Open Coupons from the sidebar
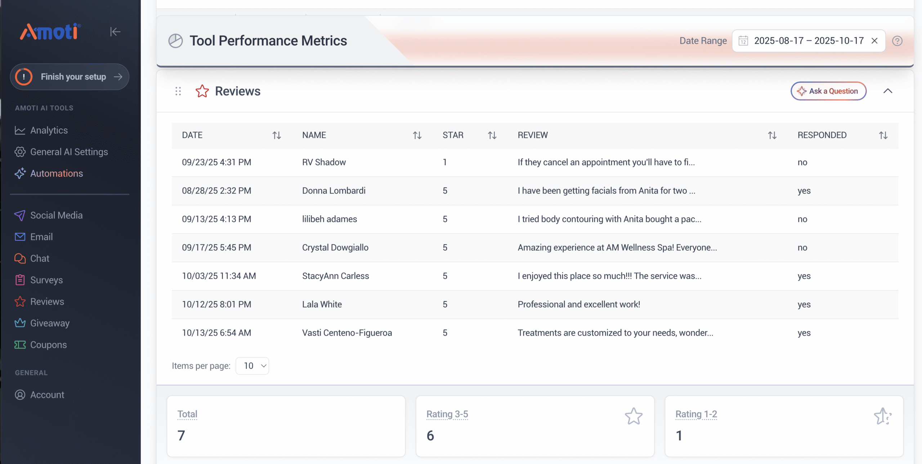This screenshot has width=922, height=464. coord(48,345)
